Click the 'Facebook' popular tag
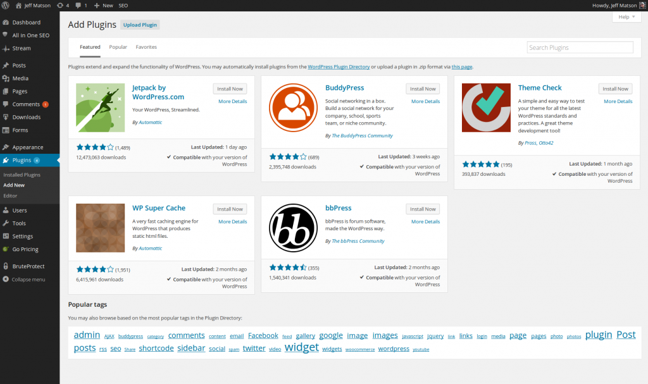This screenshot has width=648, height=384. [x=263, y=336]
